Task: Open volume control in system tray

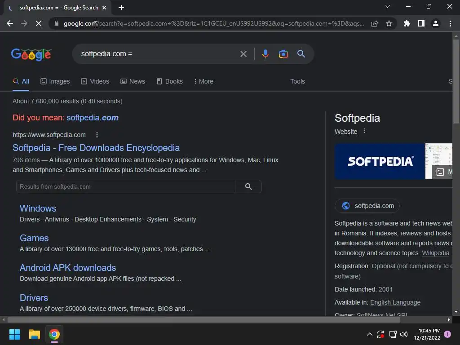Action: click(x=404, y=334)
